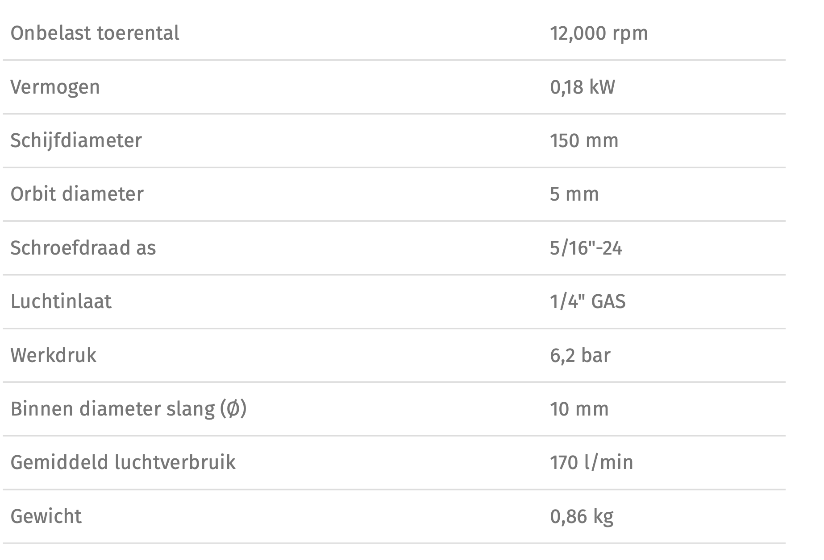
Task: Select the 170 l/min value
Action: tap(591, 462)
